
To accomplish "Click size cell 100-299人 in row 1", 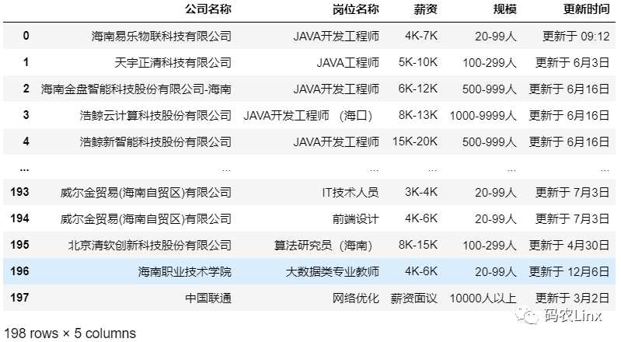I will click(490, 63).
